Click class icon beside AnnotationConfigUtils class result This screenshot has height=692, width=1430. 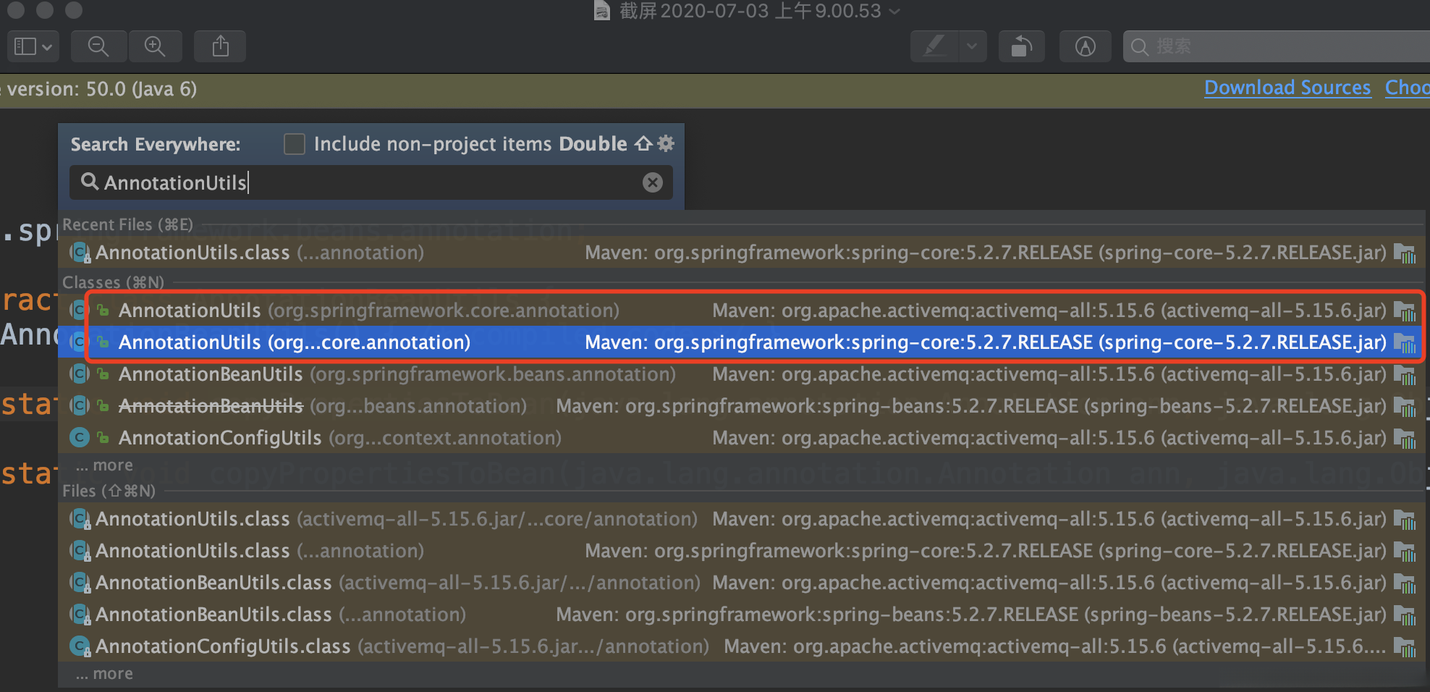(x=80, y=437)
